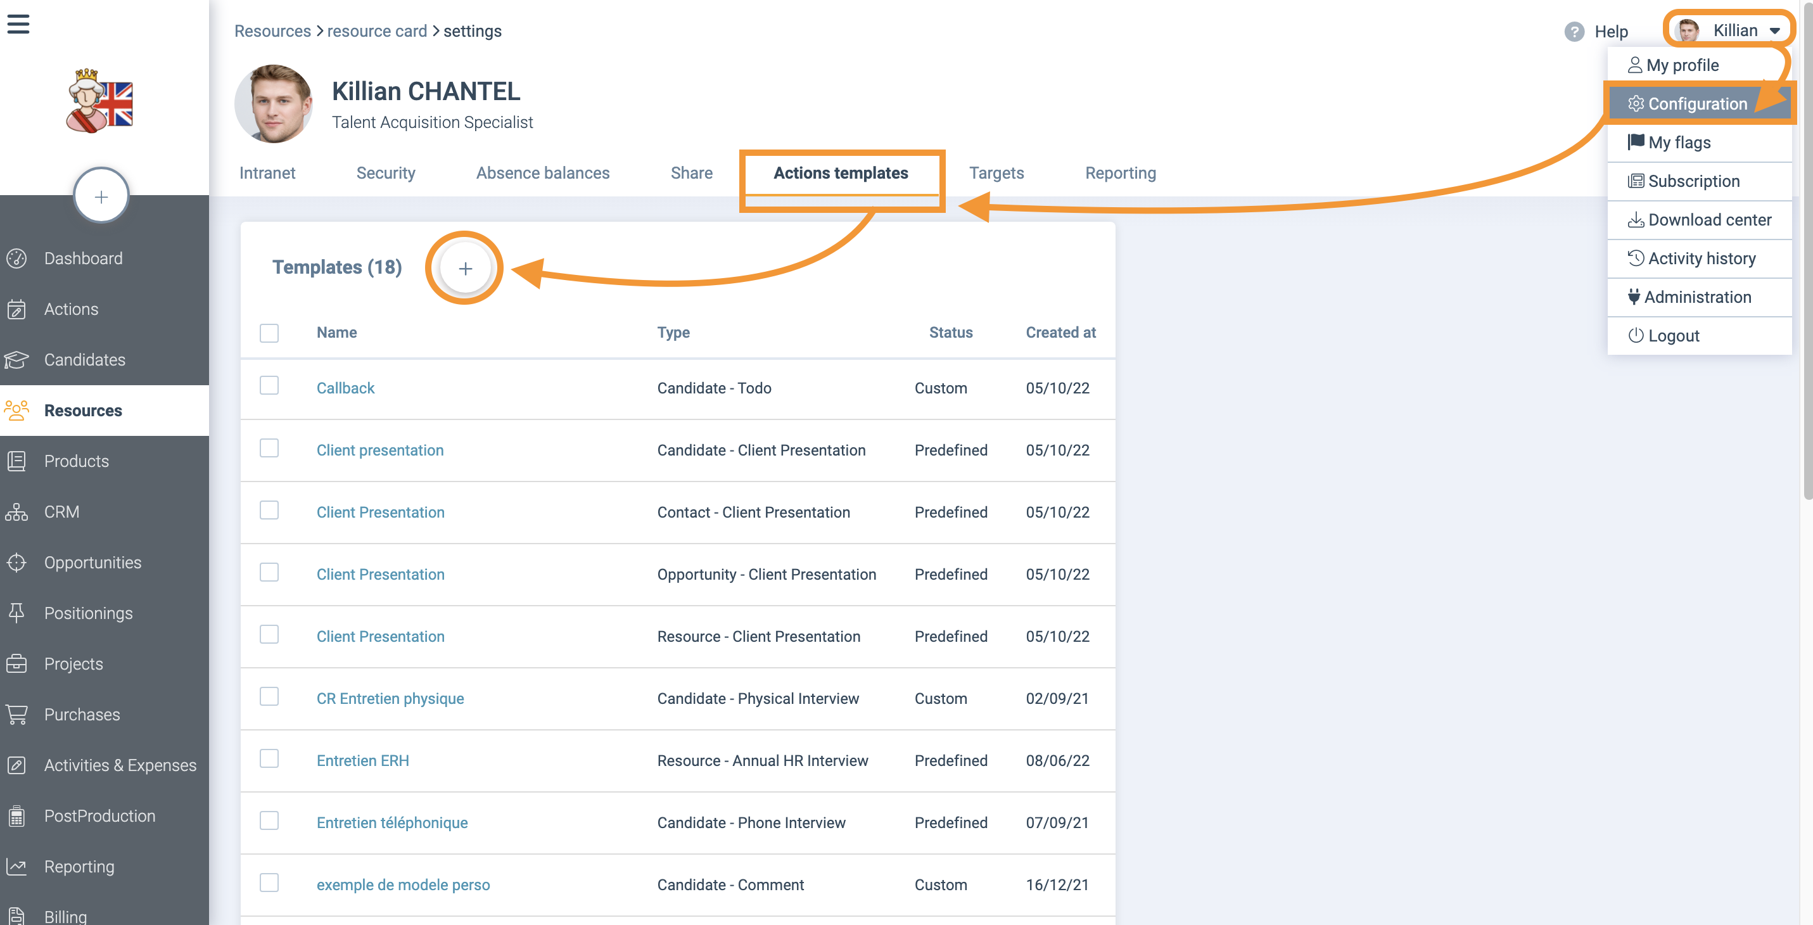
Task: Open the hamburger menu icon
Action: 18,23
